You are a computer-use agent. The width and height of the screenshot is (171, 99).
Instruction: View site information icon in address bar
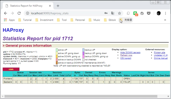pos(27,13)
